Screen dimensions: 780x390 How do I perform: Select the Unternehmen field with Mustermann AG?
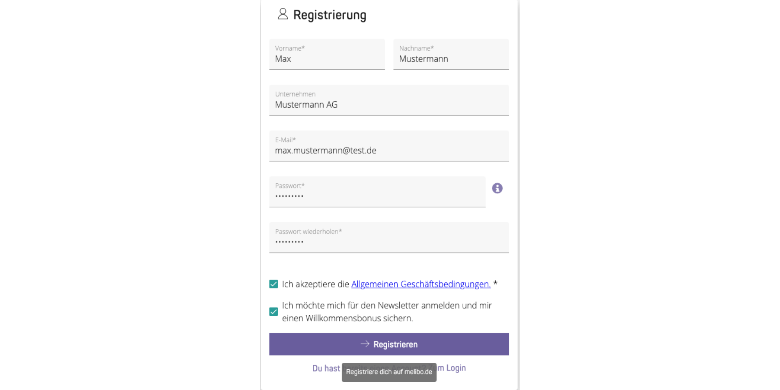389,100
